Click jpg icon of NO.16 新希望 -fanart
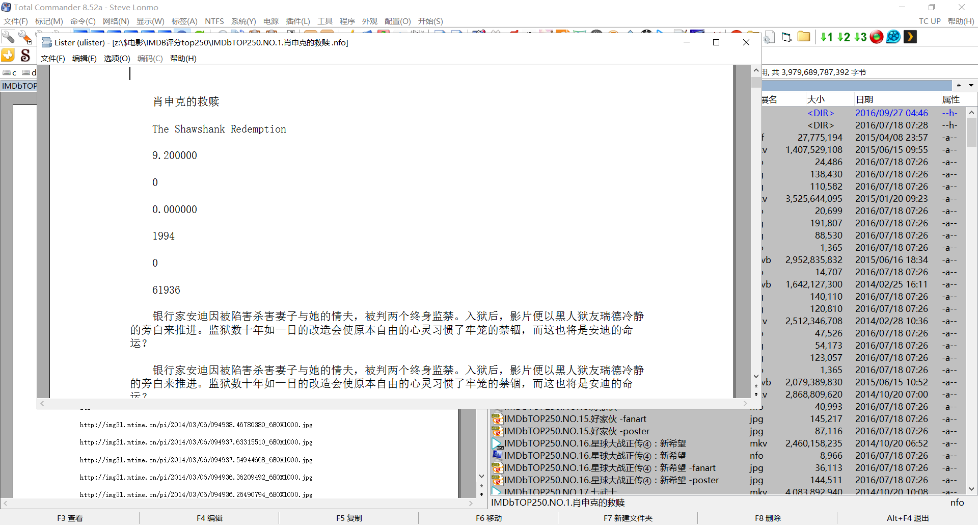The height and width of the screenshot is (525, 978). pyautogui.click(x=497, y=468)
